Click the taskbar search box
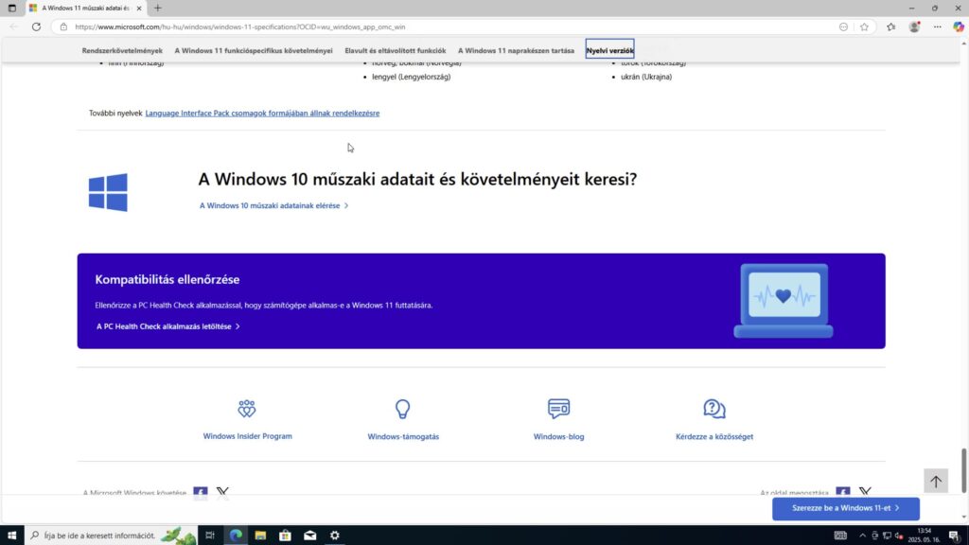 tap(112, 536)
